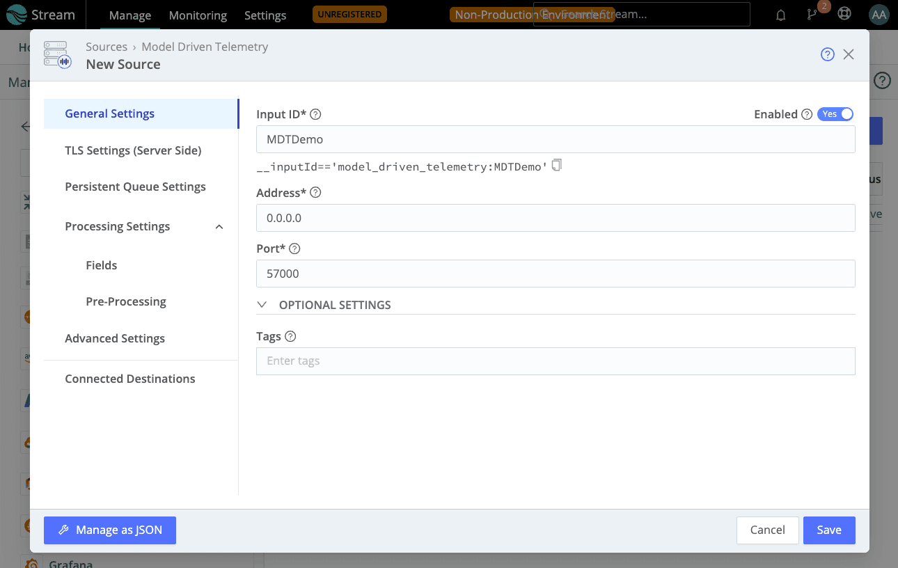Switch to TLS Settings (Server Side) tab
The height and width of the screenshot is (568, 898).
[x=133, y=150]
